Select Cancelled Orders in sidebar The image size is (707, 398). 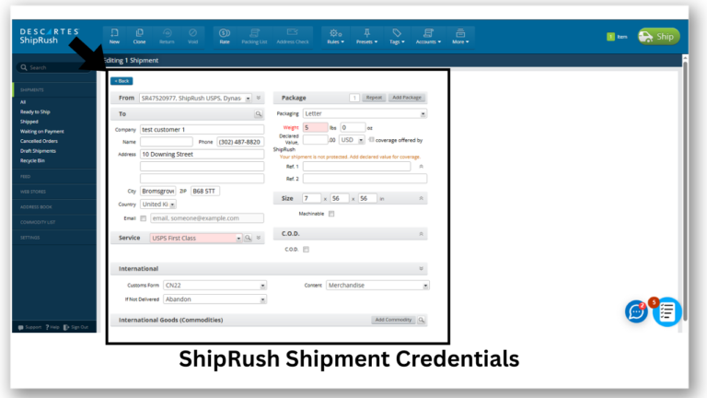pos(39,141)
